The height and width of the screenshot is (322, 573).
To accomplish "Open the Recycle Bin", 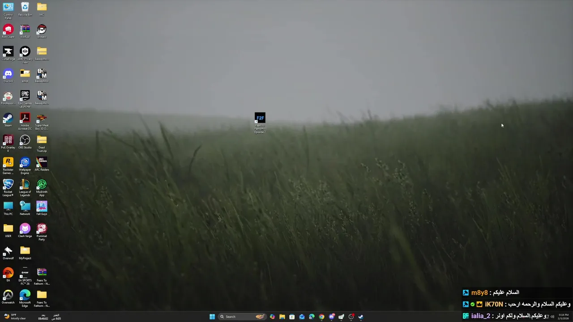I will coord(25,9).
